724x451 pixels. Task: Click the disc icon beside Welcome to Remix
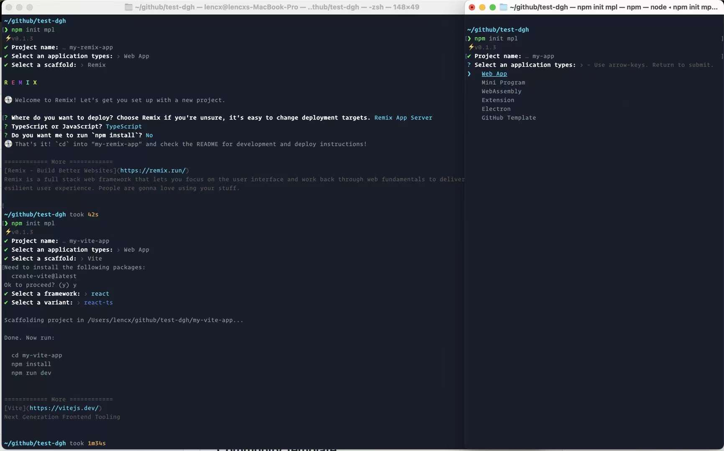click(8, 100)
